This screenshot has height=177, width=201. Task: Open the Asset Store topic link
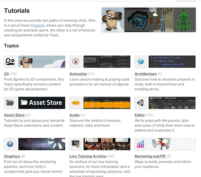[14, 115]
